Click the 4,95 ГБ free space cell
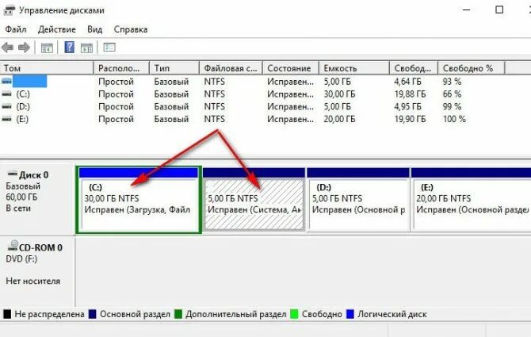Image resolution: width=531 pixels, height=337 pixels. click(407, 107)
